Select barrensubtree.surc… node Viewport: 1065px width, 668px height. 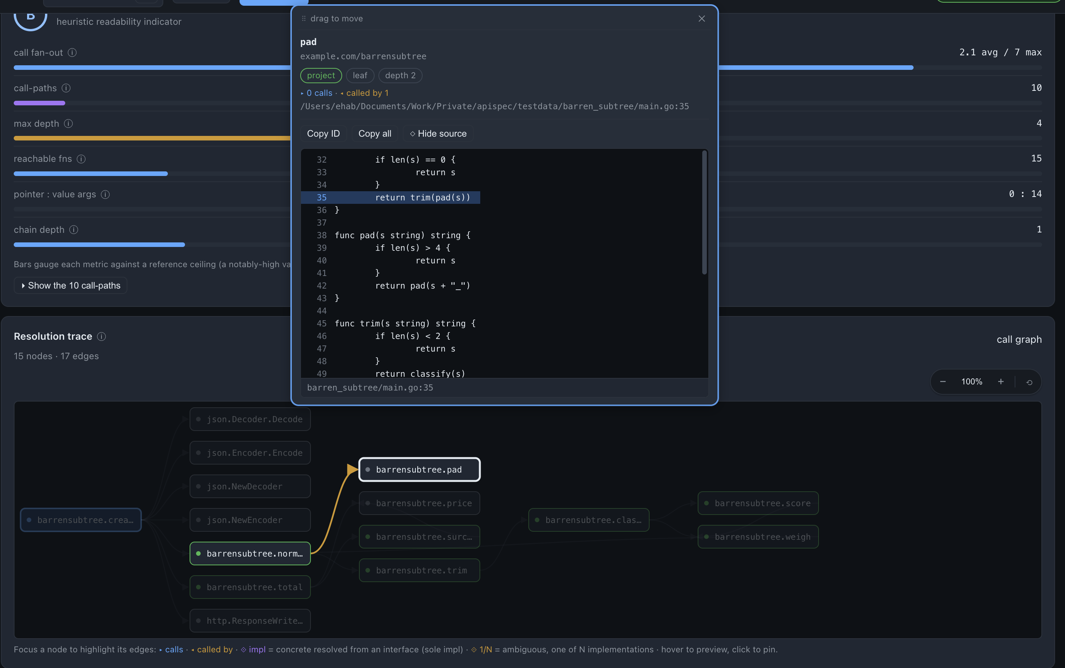pyautogui.click(x=419, y=537)
